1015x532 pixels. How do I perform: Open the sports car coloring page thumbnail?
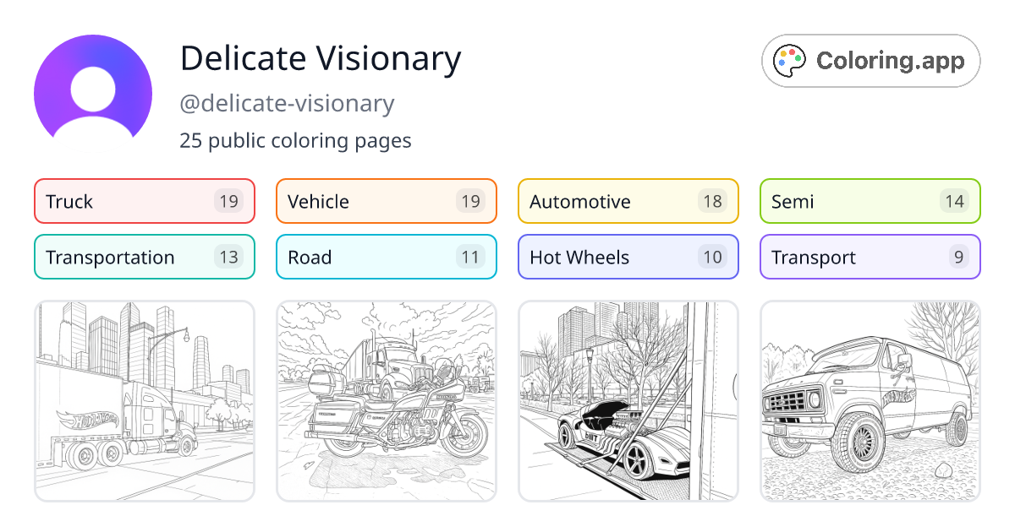point(628,401)
